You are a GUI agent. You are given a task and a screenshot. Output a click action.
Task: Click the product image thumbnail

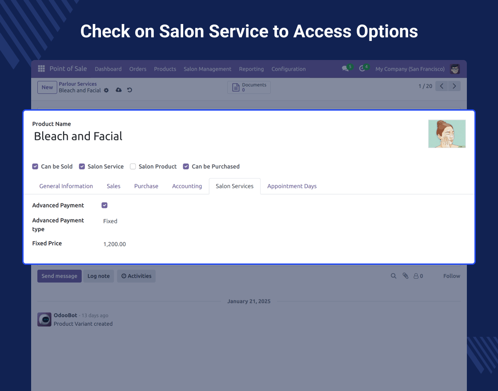(447, 134)
